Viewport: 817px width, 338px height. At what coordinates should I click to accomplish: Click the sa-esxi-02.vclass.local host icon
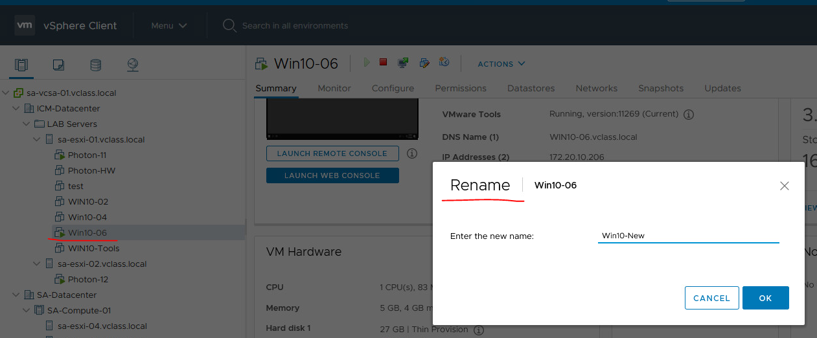50,264
